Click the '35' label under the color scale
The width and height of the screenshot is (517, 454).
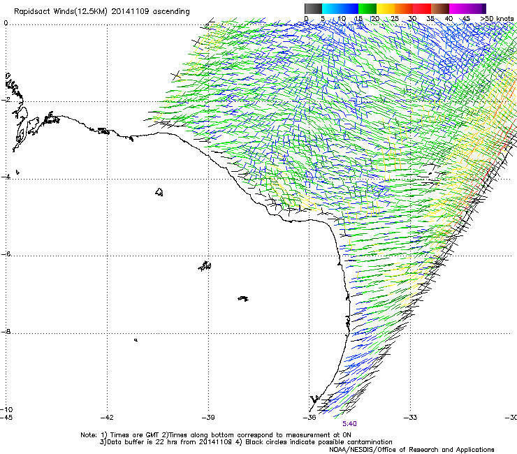click(x=430, y=18)
